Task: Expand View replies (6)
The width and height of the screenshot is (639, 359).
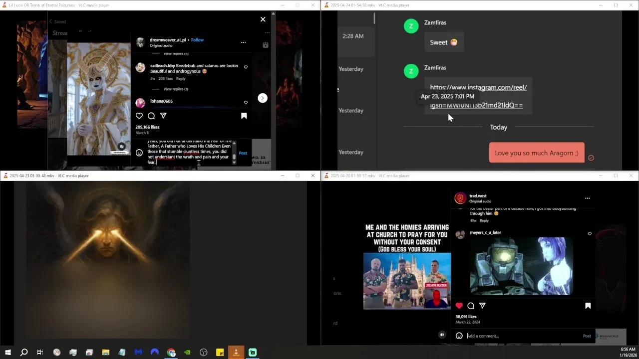Action: point(176,53)
